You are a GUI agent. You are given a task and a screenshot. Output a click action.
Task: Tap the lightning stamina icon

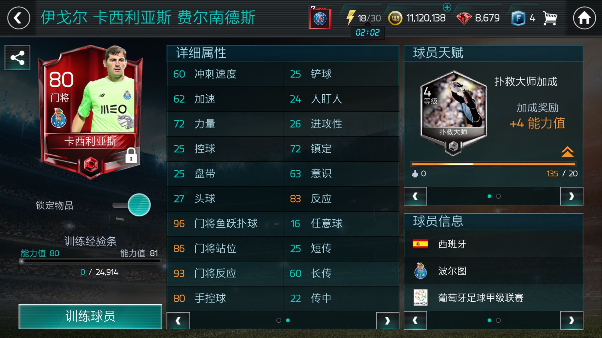(350, 18)
